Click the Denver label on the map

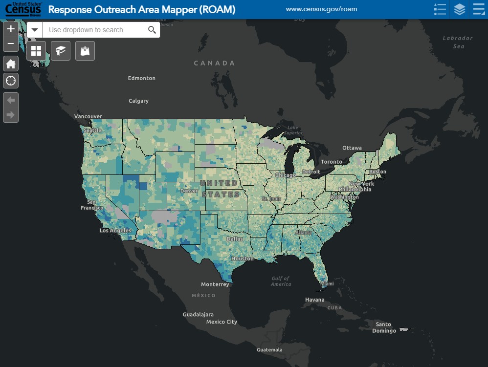(189, 191)
